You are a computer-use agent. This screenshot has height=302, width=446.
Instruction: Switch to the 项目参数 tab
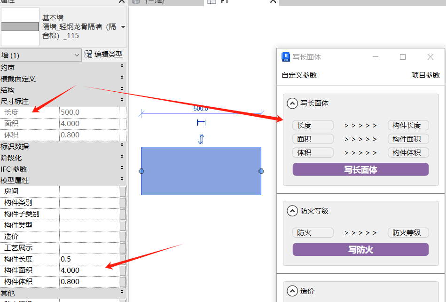(x=425, y=75)
